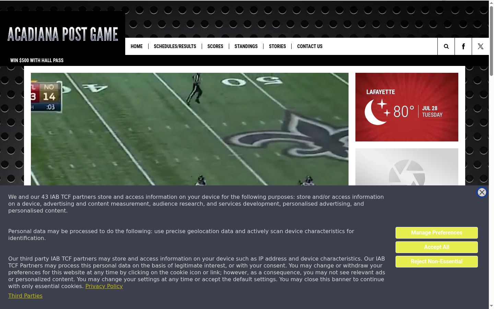Open the X (Twitter) profile icon

[x=480, y=46]
